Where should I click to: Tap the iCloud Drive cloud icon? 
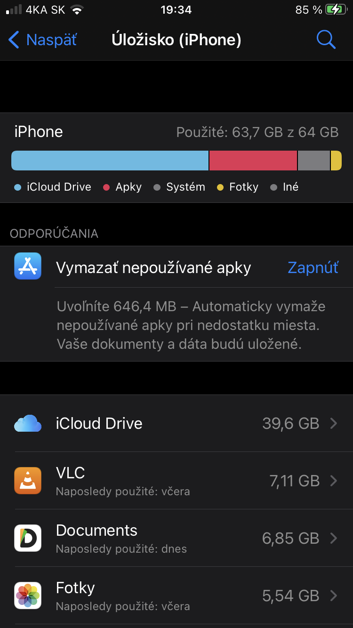[x=28, y=424]
